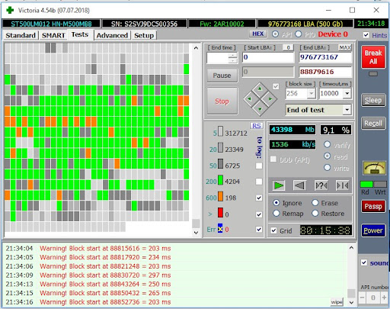Click the green 200 ms color swatch
Viewport: 390px width, 309px height.
[220, 180]
